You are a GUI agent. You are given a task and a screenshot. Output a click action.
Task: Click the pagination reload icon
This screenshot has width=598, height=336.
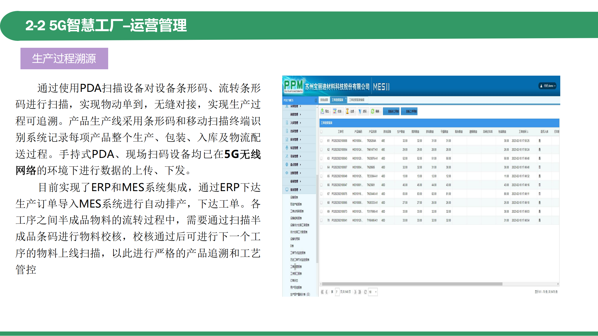pos(365,292)
